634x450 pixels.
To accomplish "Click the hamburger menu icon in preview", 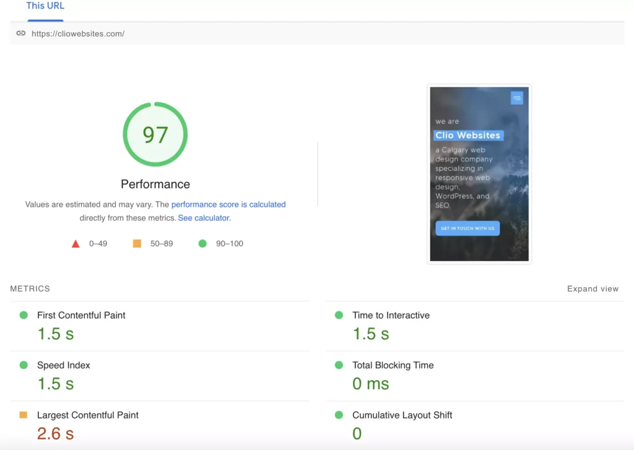I will pyautogui.click(x=517, y=98).
